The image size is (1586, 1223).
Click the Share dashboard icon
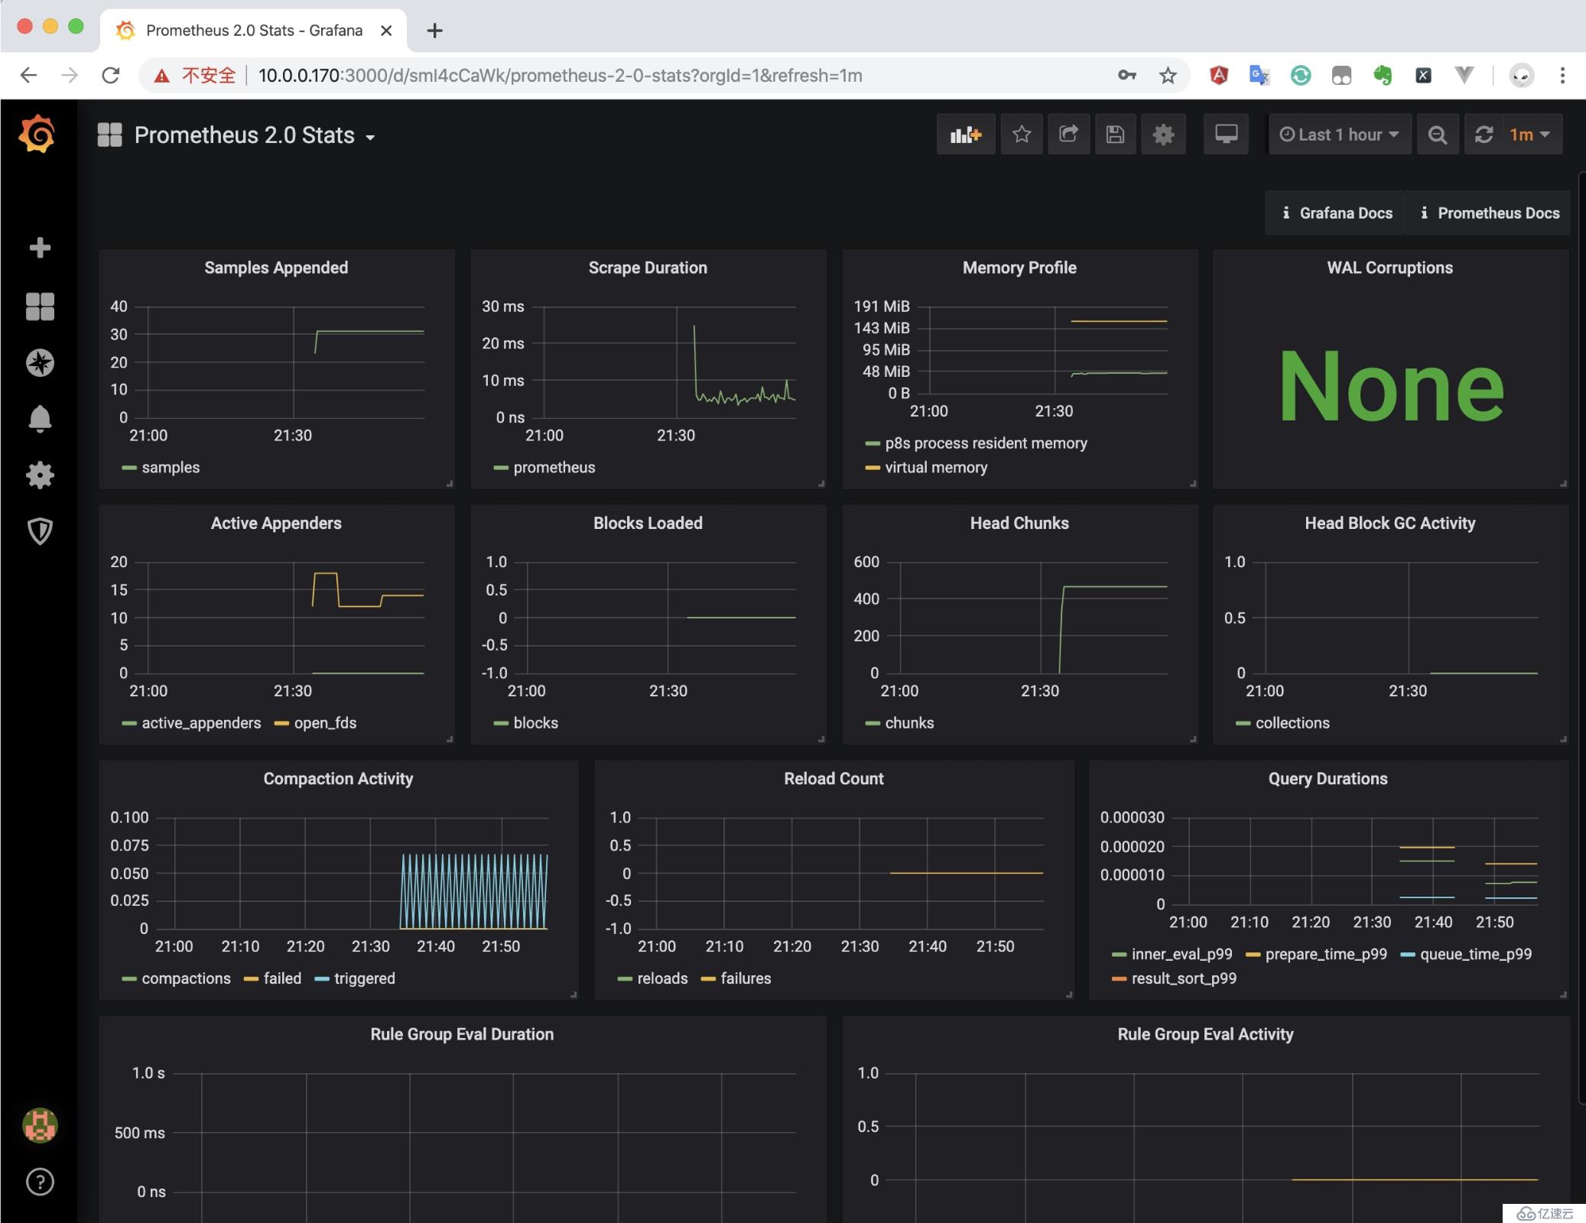1068,135
